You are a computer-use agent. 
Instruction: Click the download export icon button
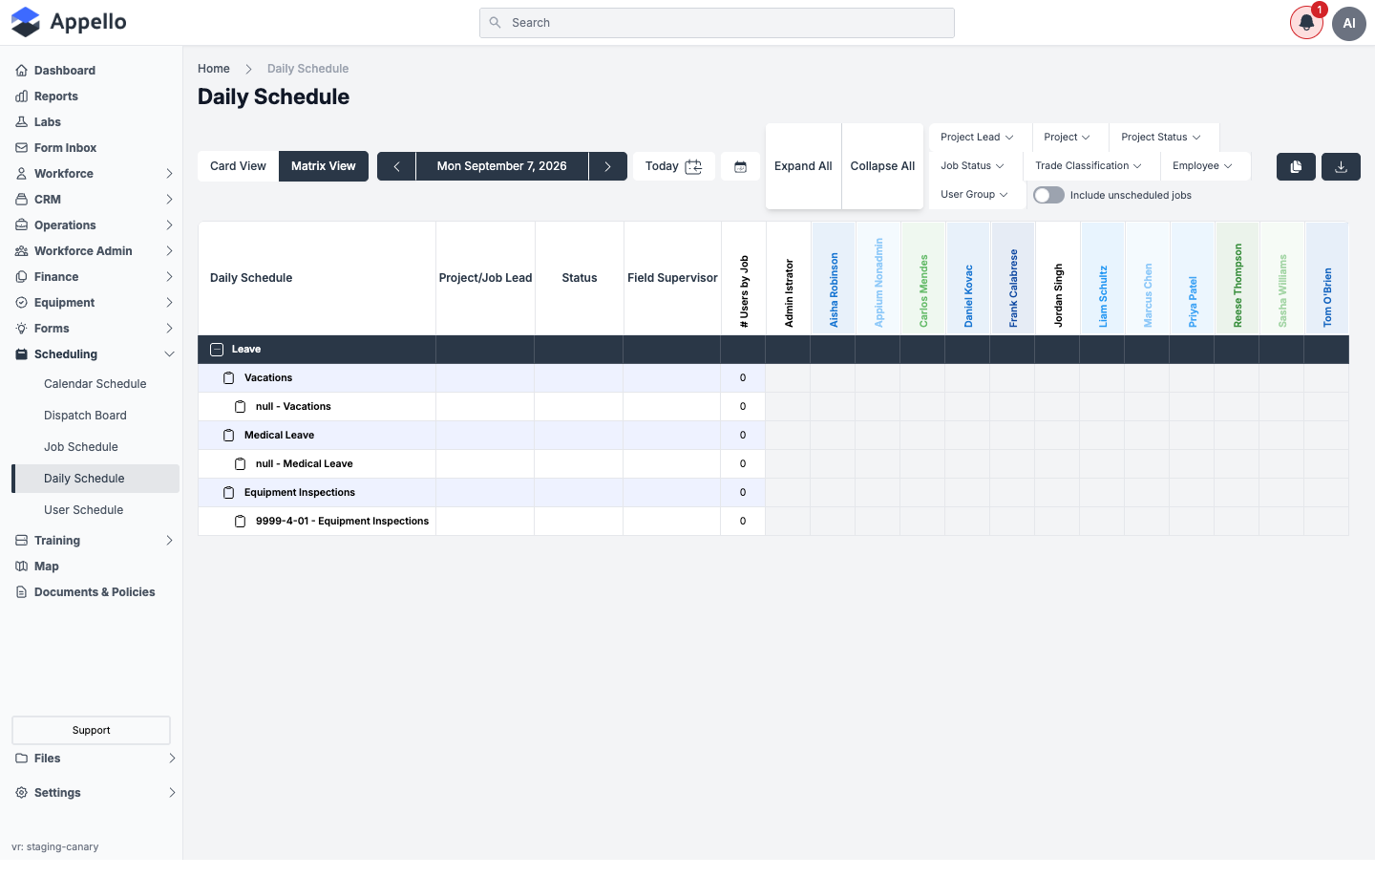pos(1341,166)
